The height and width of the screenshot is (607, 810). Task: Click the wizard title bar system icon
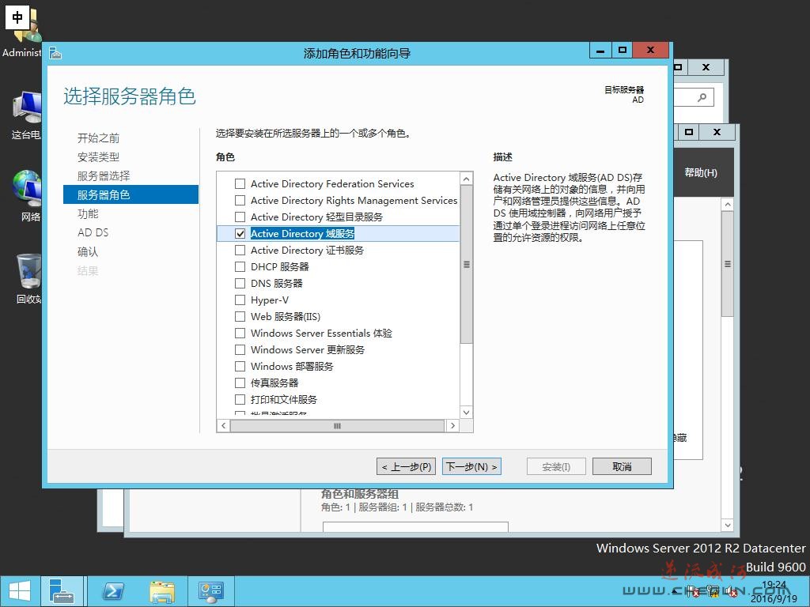click(x=55, y=53)
